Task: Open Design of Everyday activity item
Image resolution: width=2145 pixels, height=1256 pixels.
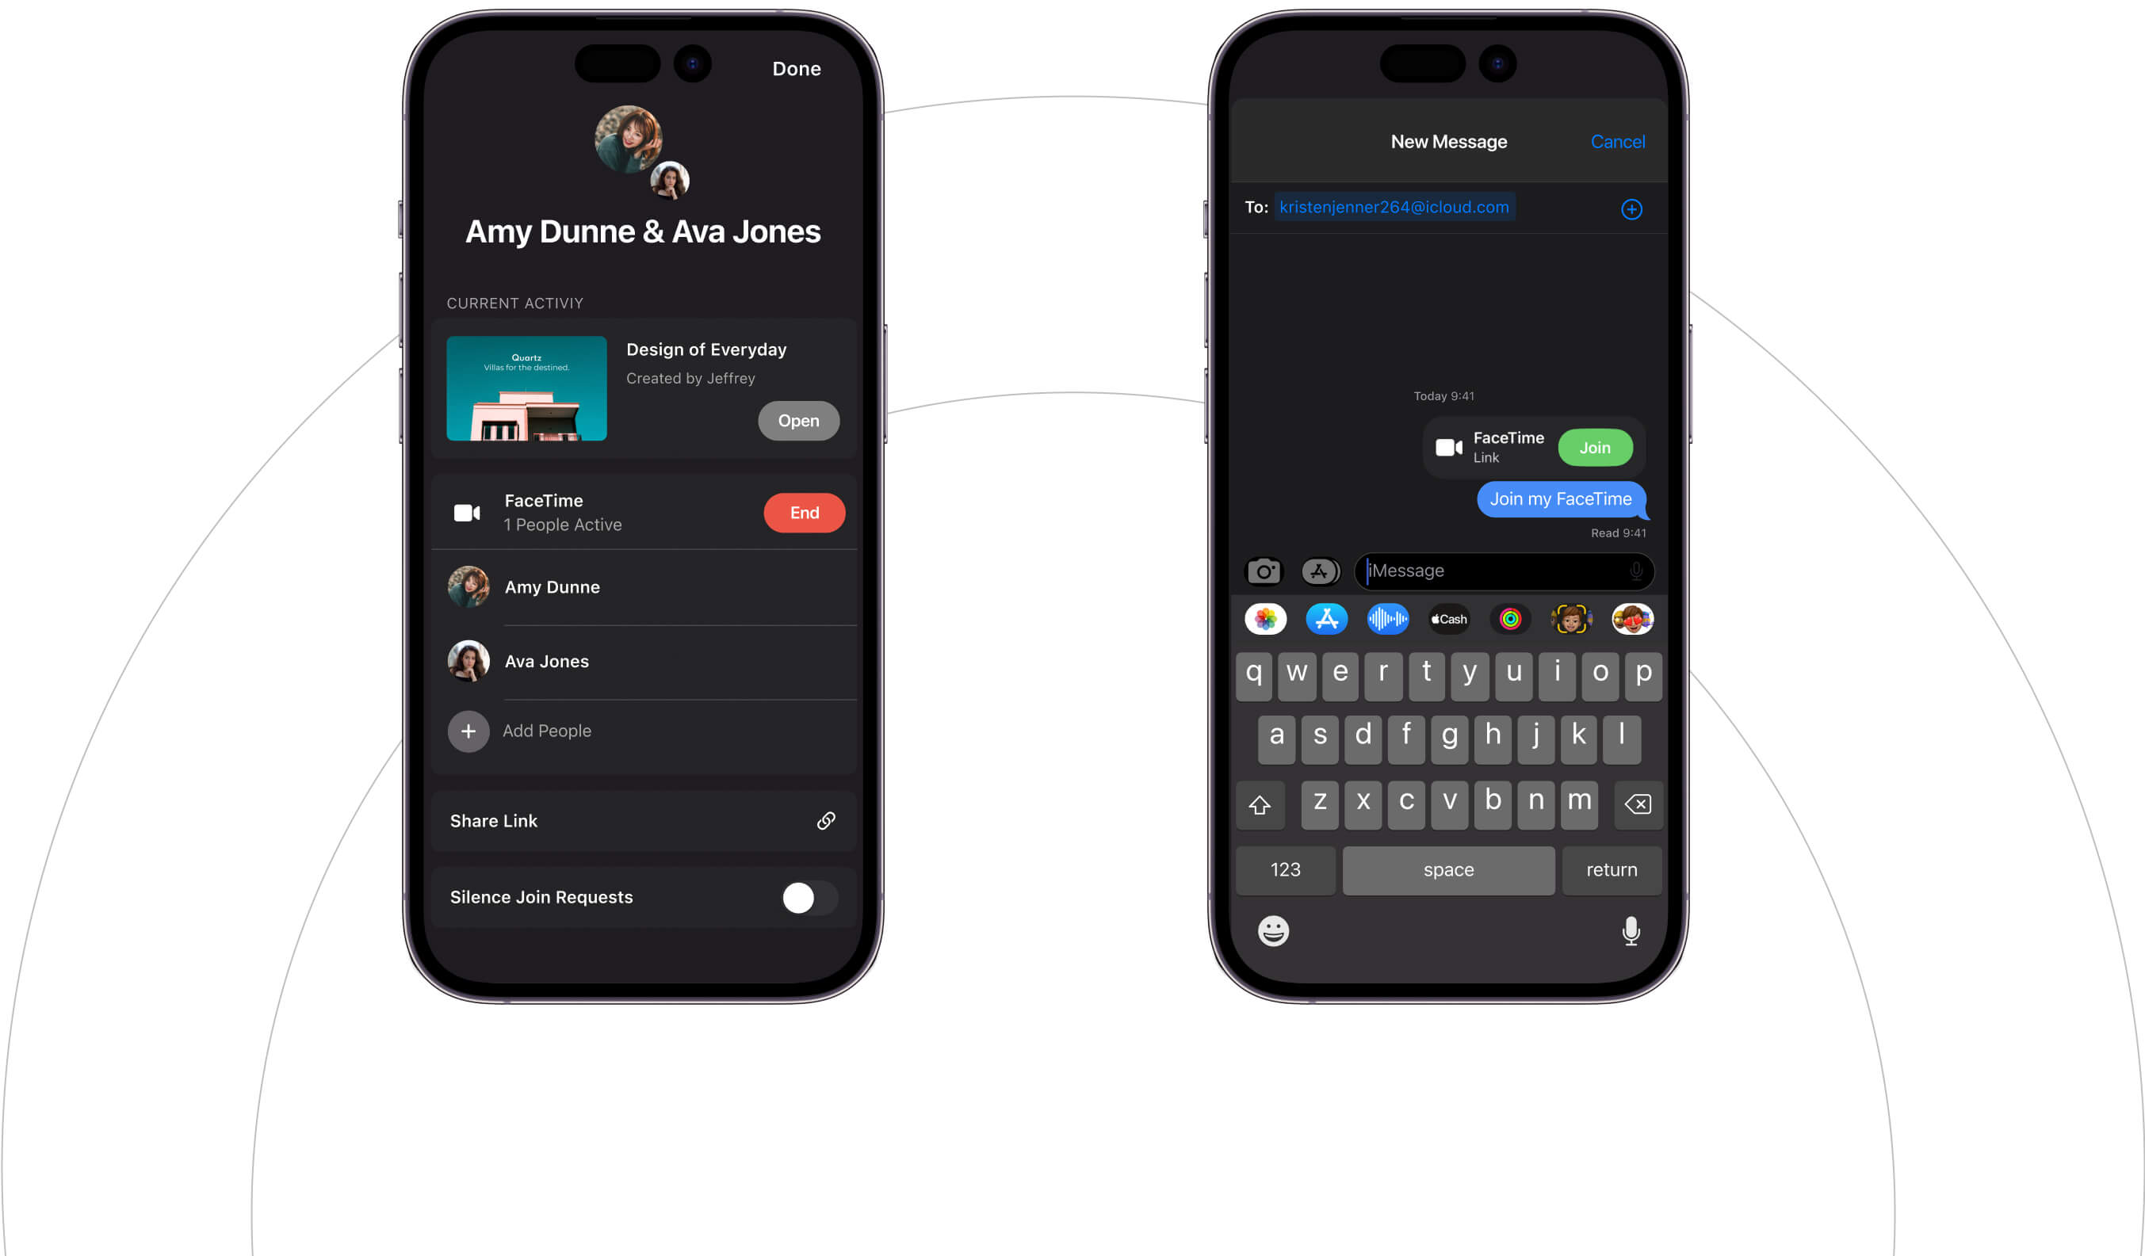Action: tap(797, 420)
